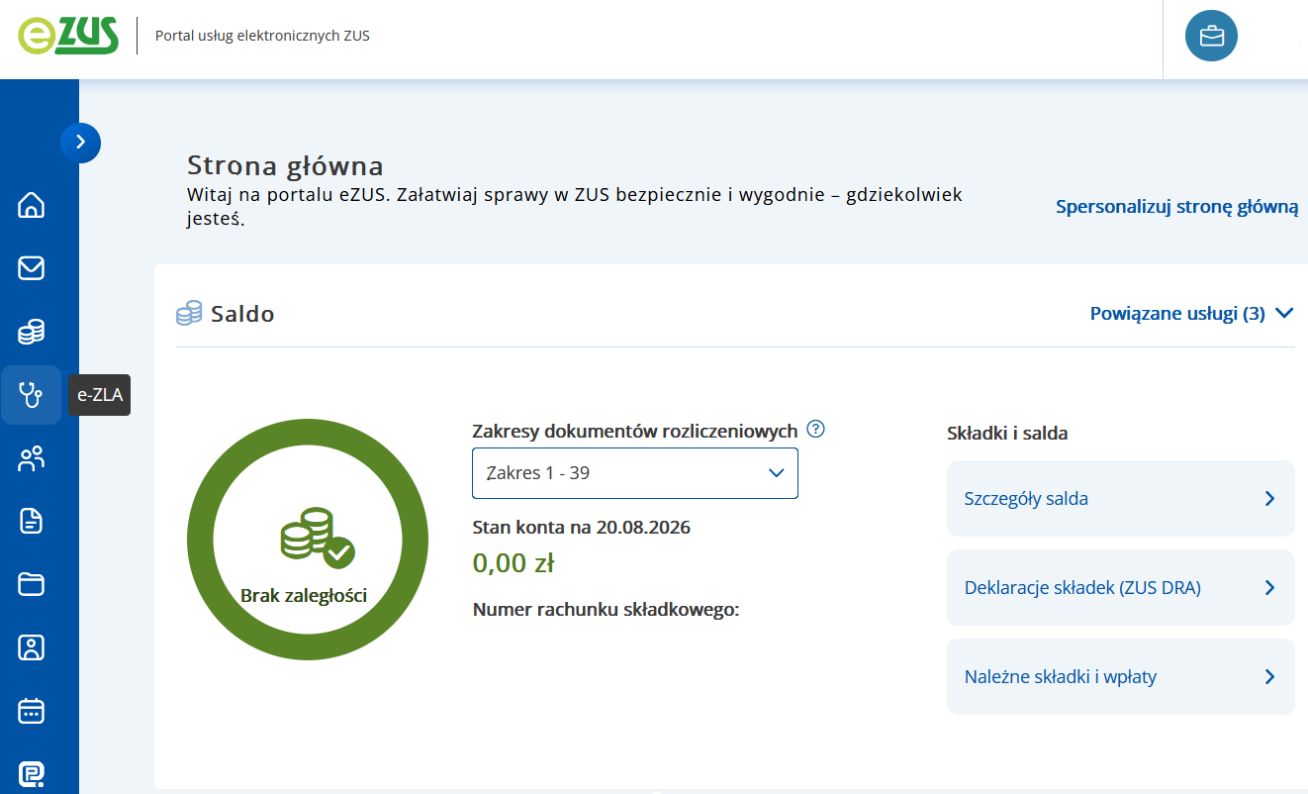Open the folder sidebar icon
The image size is (1308, 794).
click(x=31, y=585)
